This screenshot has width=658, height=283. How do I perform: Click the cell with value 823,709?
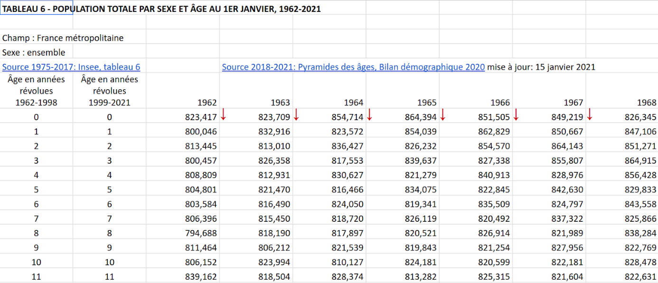(x=256, y=117)
